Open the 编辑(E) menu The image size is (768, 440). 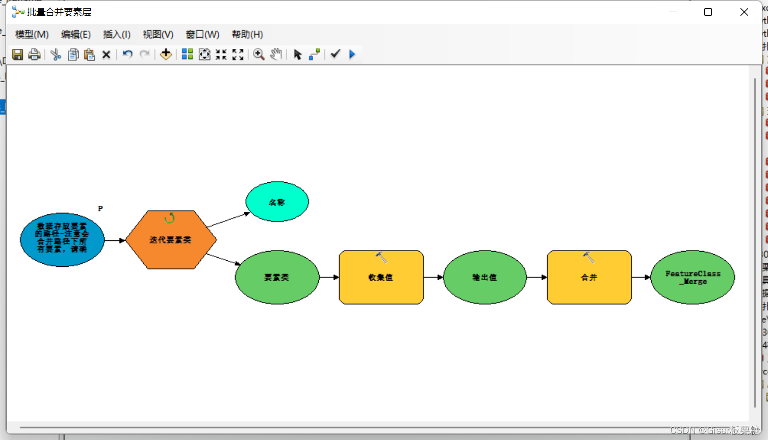(x=76, y=34)
